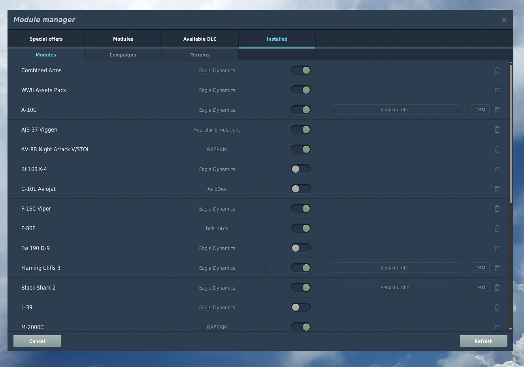Click trash icon in AJS-37 Viggen row
This screenshot has width=524, height=367.
pyautogui.click(x=497, y=130)
